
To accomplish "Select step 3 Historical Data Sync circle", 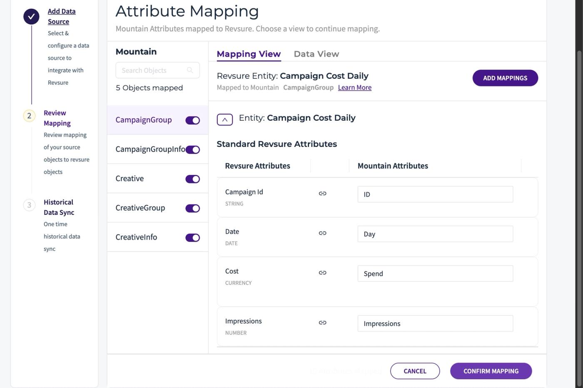I will (x=29, y=205).
